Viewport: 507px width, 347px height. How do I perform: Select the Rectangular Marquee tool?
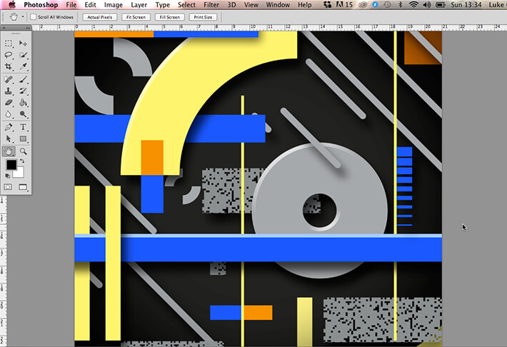[x=9, y=44]
